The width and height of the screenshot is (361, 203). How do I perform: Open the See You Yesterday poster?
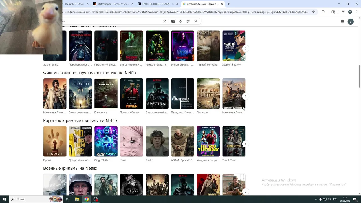pos(208,141)
